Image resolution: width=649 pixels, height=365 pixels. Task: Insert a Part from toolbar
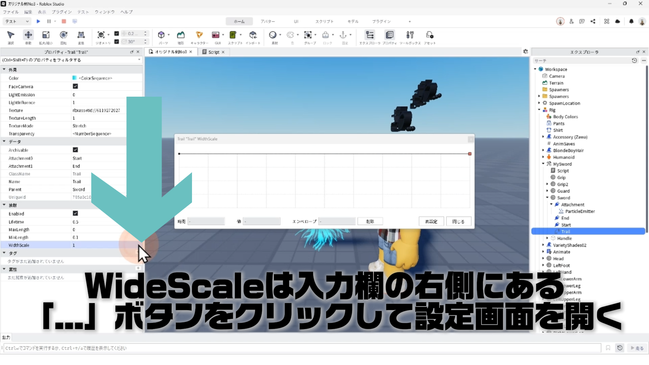point(161,35)
